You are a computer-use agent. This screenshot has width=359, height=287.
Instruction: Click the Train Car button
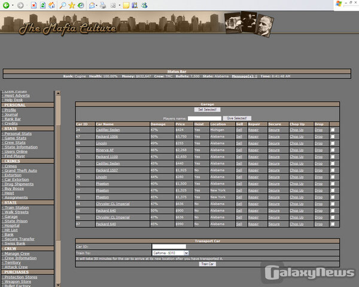[x=207, y=263]
